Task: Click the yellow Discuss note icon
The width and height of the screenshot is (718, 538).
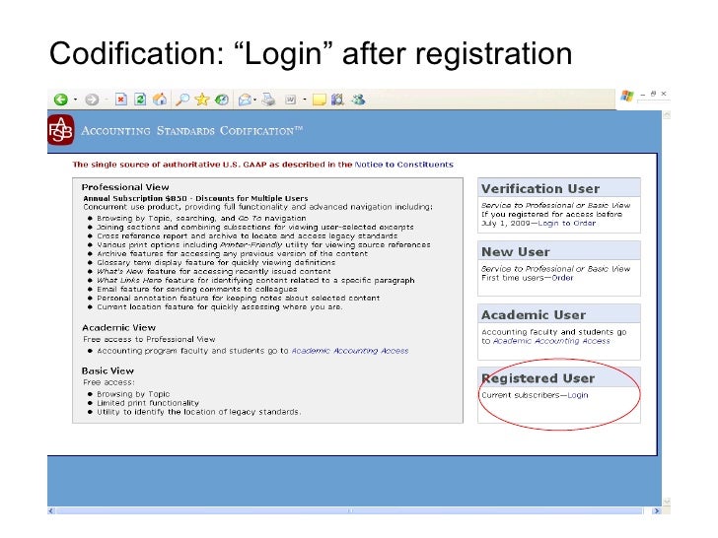Action: coord(319,100)
